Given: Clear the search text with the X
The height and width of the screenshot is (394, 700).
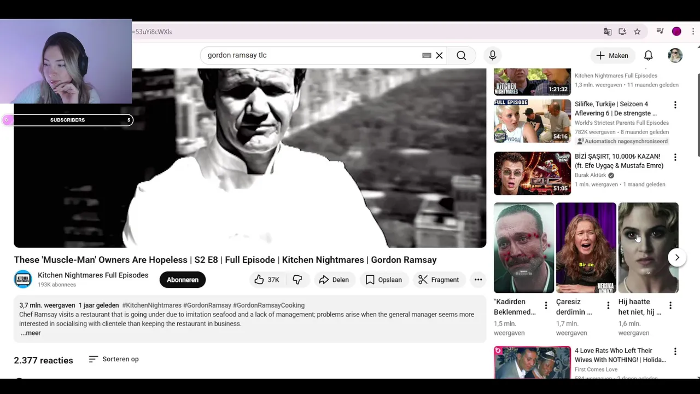Looking at the screenshot, I should (x=439, y=55).
